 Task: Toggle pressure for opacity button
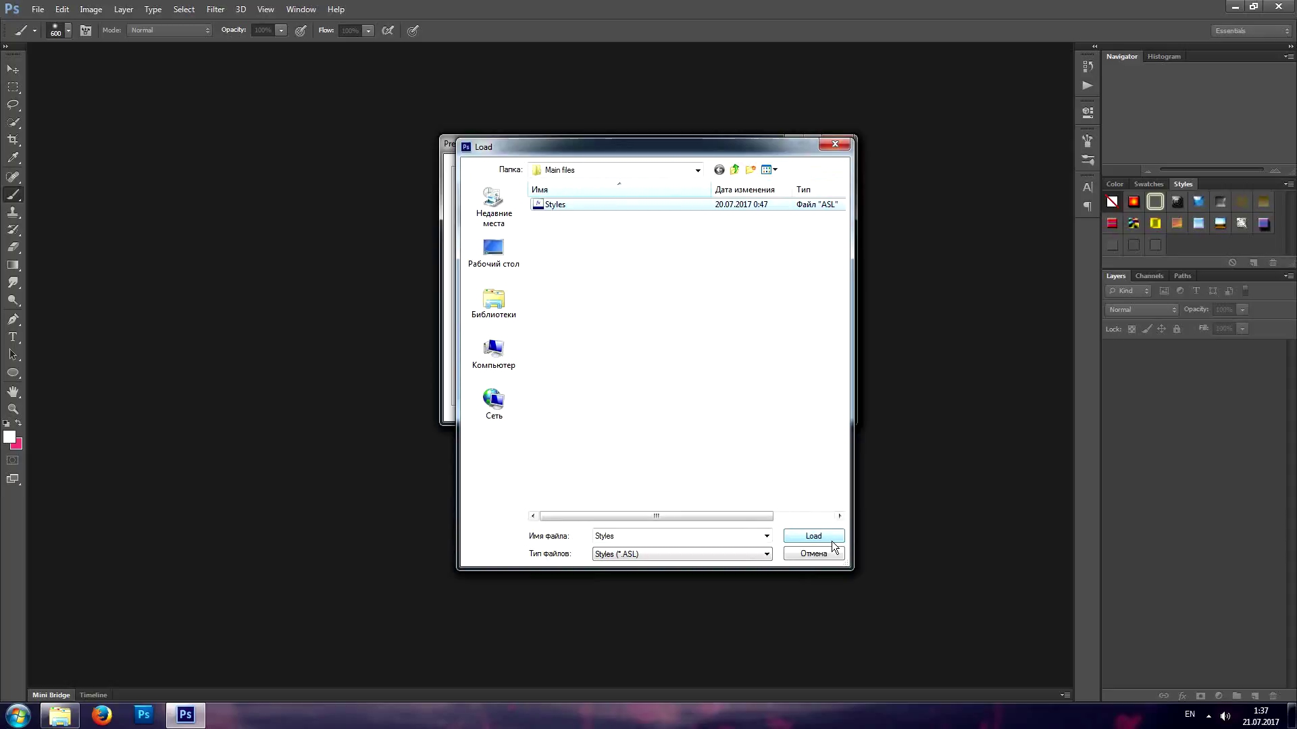(301, 30)
